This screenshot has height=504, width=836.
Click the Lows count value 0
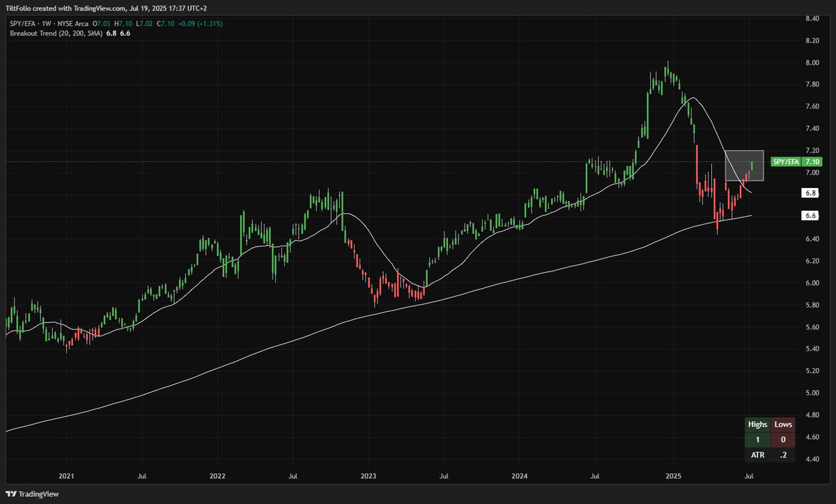[x=783, y=440]
